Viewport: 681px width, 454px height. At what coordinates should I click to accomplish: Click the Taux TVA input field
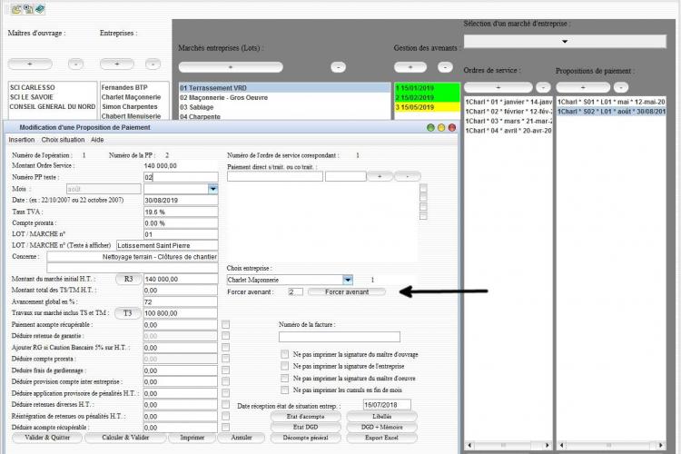click(x=181, y=212)
